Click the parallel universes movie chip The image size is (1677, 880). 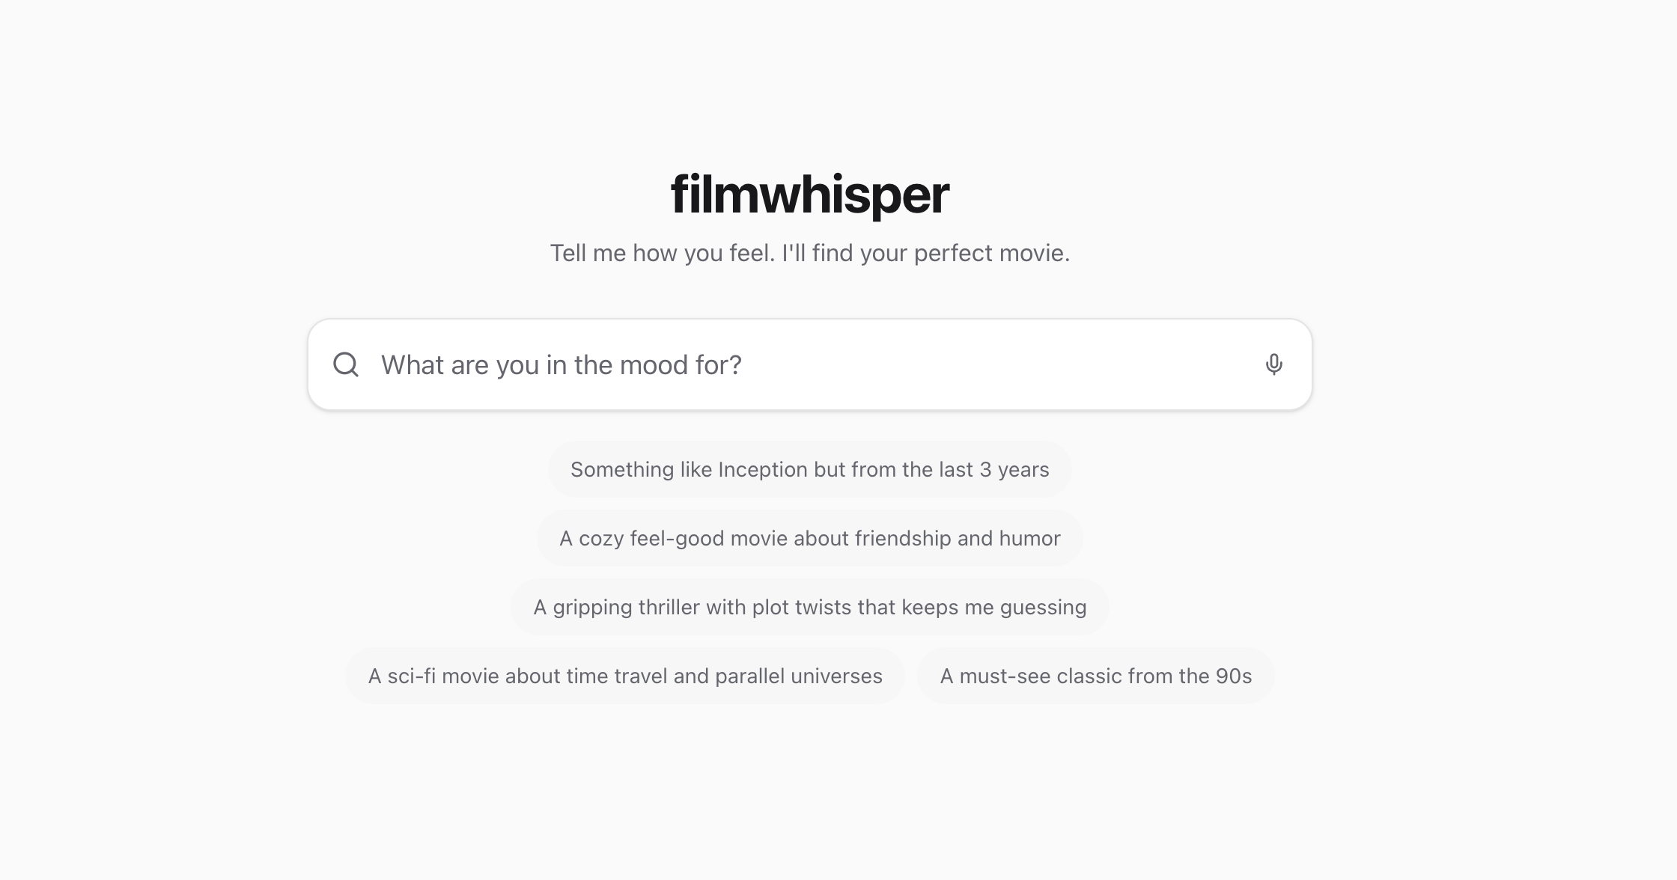click(x=625, y=676)
